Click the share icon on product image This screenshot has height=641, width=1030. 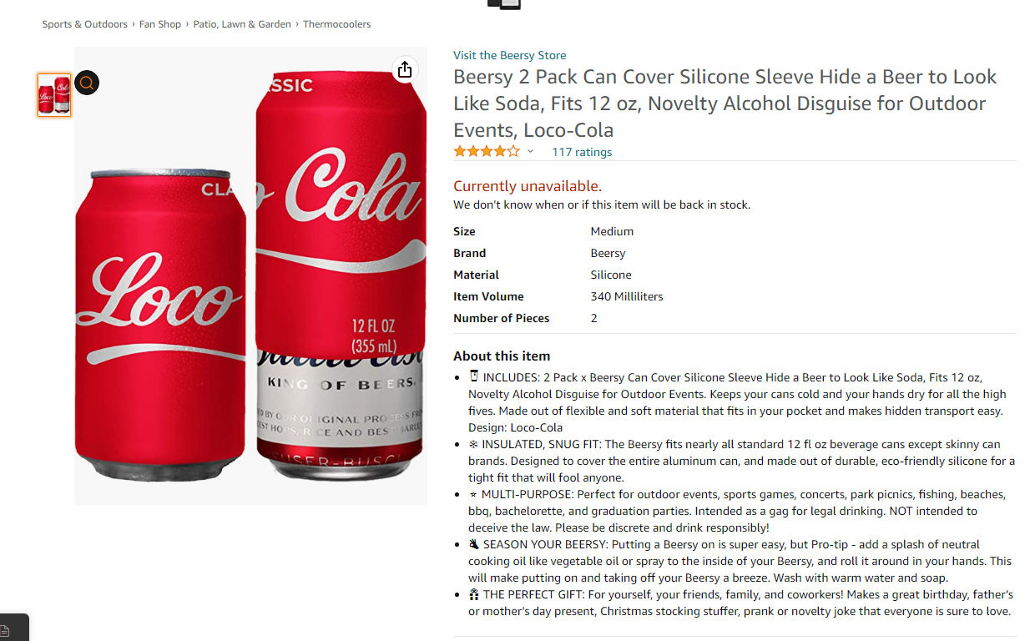(x=405, y=69)
